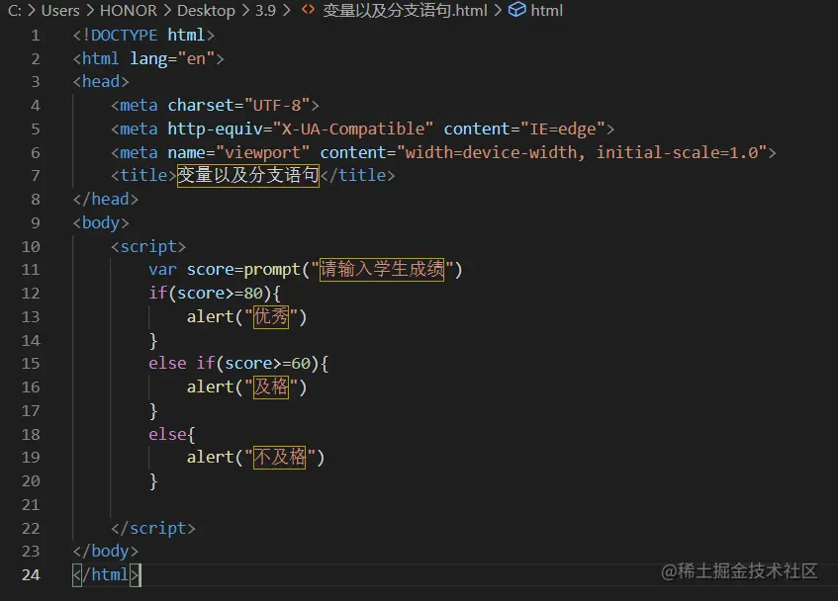Screen dimensions: 838x601
Task: Click the opening script tag
Action: coord(148,246)
